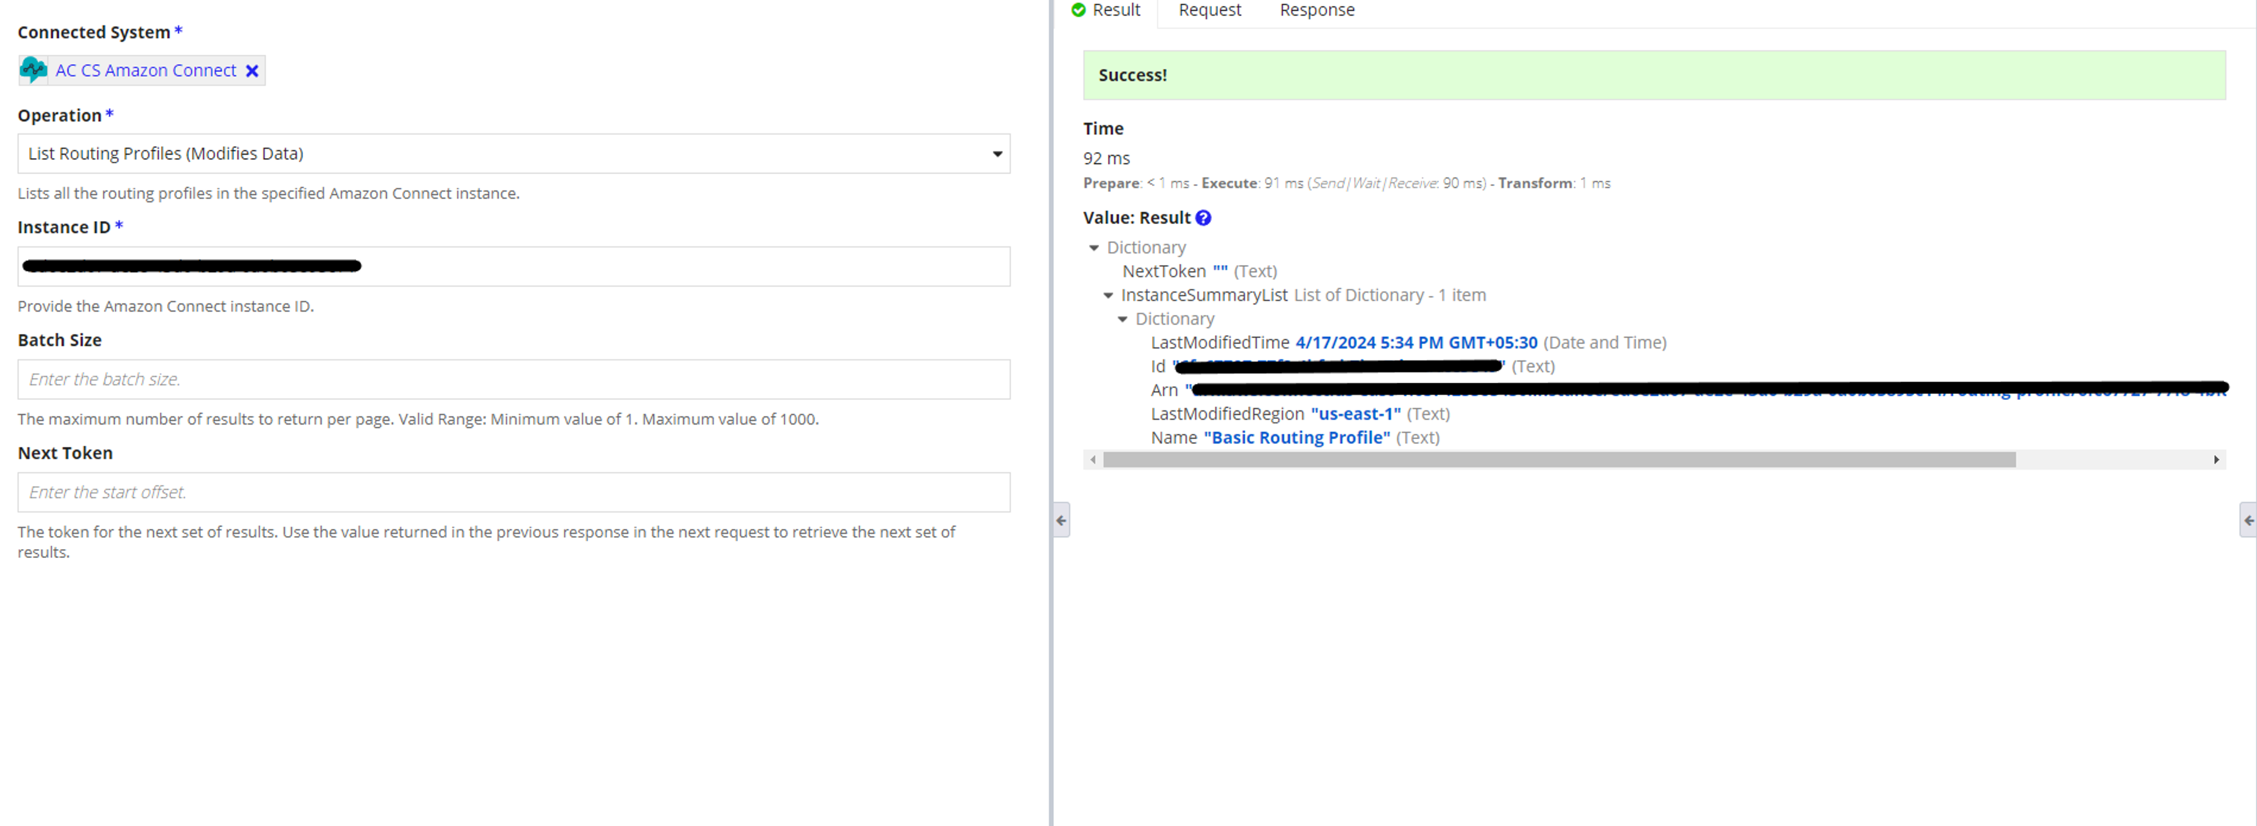This screenshot has height=826, width=2257.
Task: Select the "us-east-1" region value
Action: point(1355,413)
